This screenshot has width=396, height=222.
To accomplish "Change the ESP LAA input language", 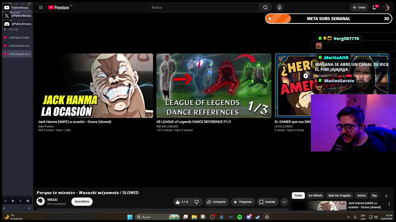I will click(363, 217).
